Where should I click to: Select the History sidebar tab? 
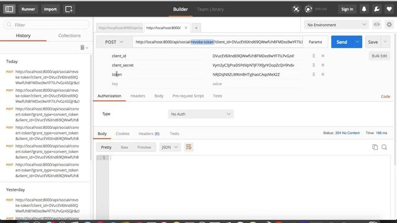23,36
